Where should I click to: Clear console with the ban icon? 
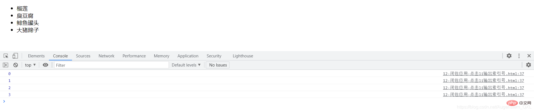coord(16,65)
